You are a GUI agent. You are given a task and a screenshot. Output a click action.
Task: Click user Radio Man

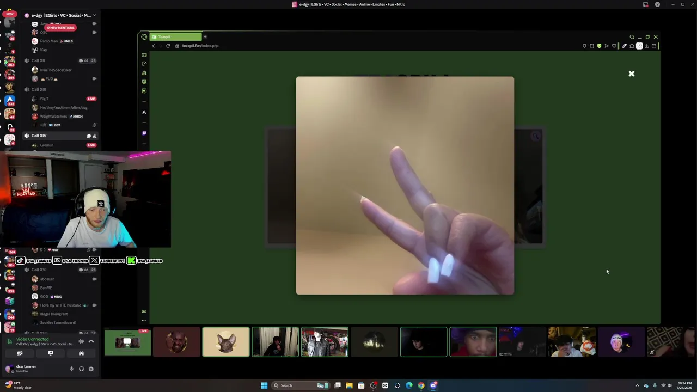coord(49,41)
